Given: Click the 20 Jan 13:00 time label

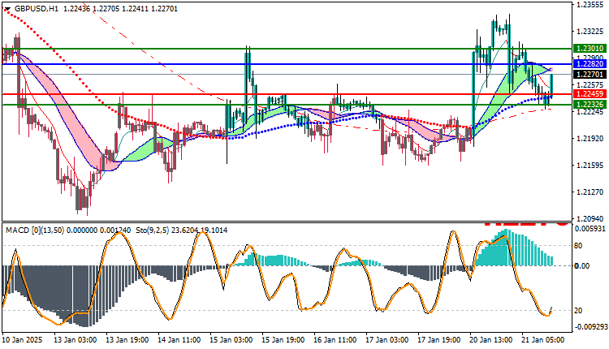Looking at the screenshot, I should [x=491, y=340].
